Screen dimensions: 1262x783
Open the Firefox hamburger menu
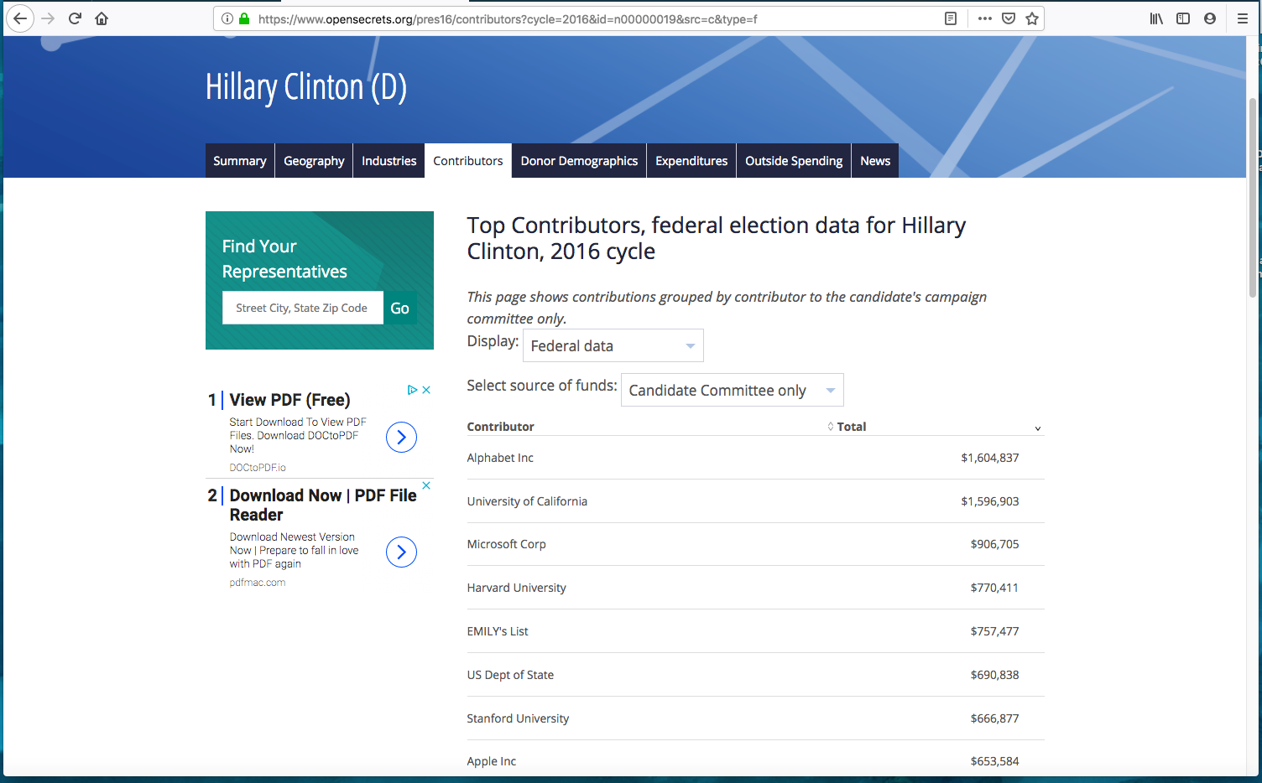1243,18
